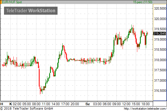The image size is (167, 111).
Task: Click the 03:00 time axis label
Action: point(97,104)
